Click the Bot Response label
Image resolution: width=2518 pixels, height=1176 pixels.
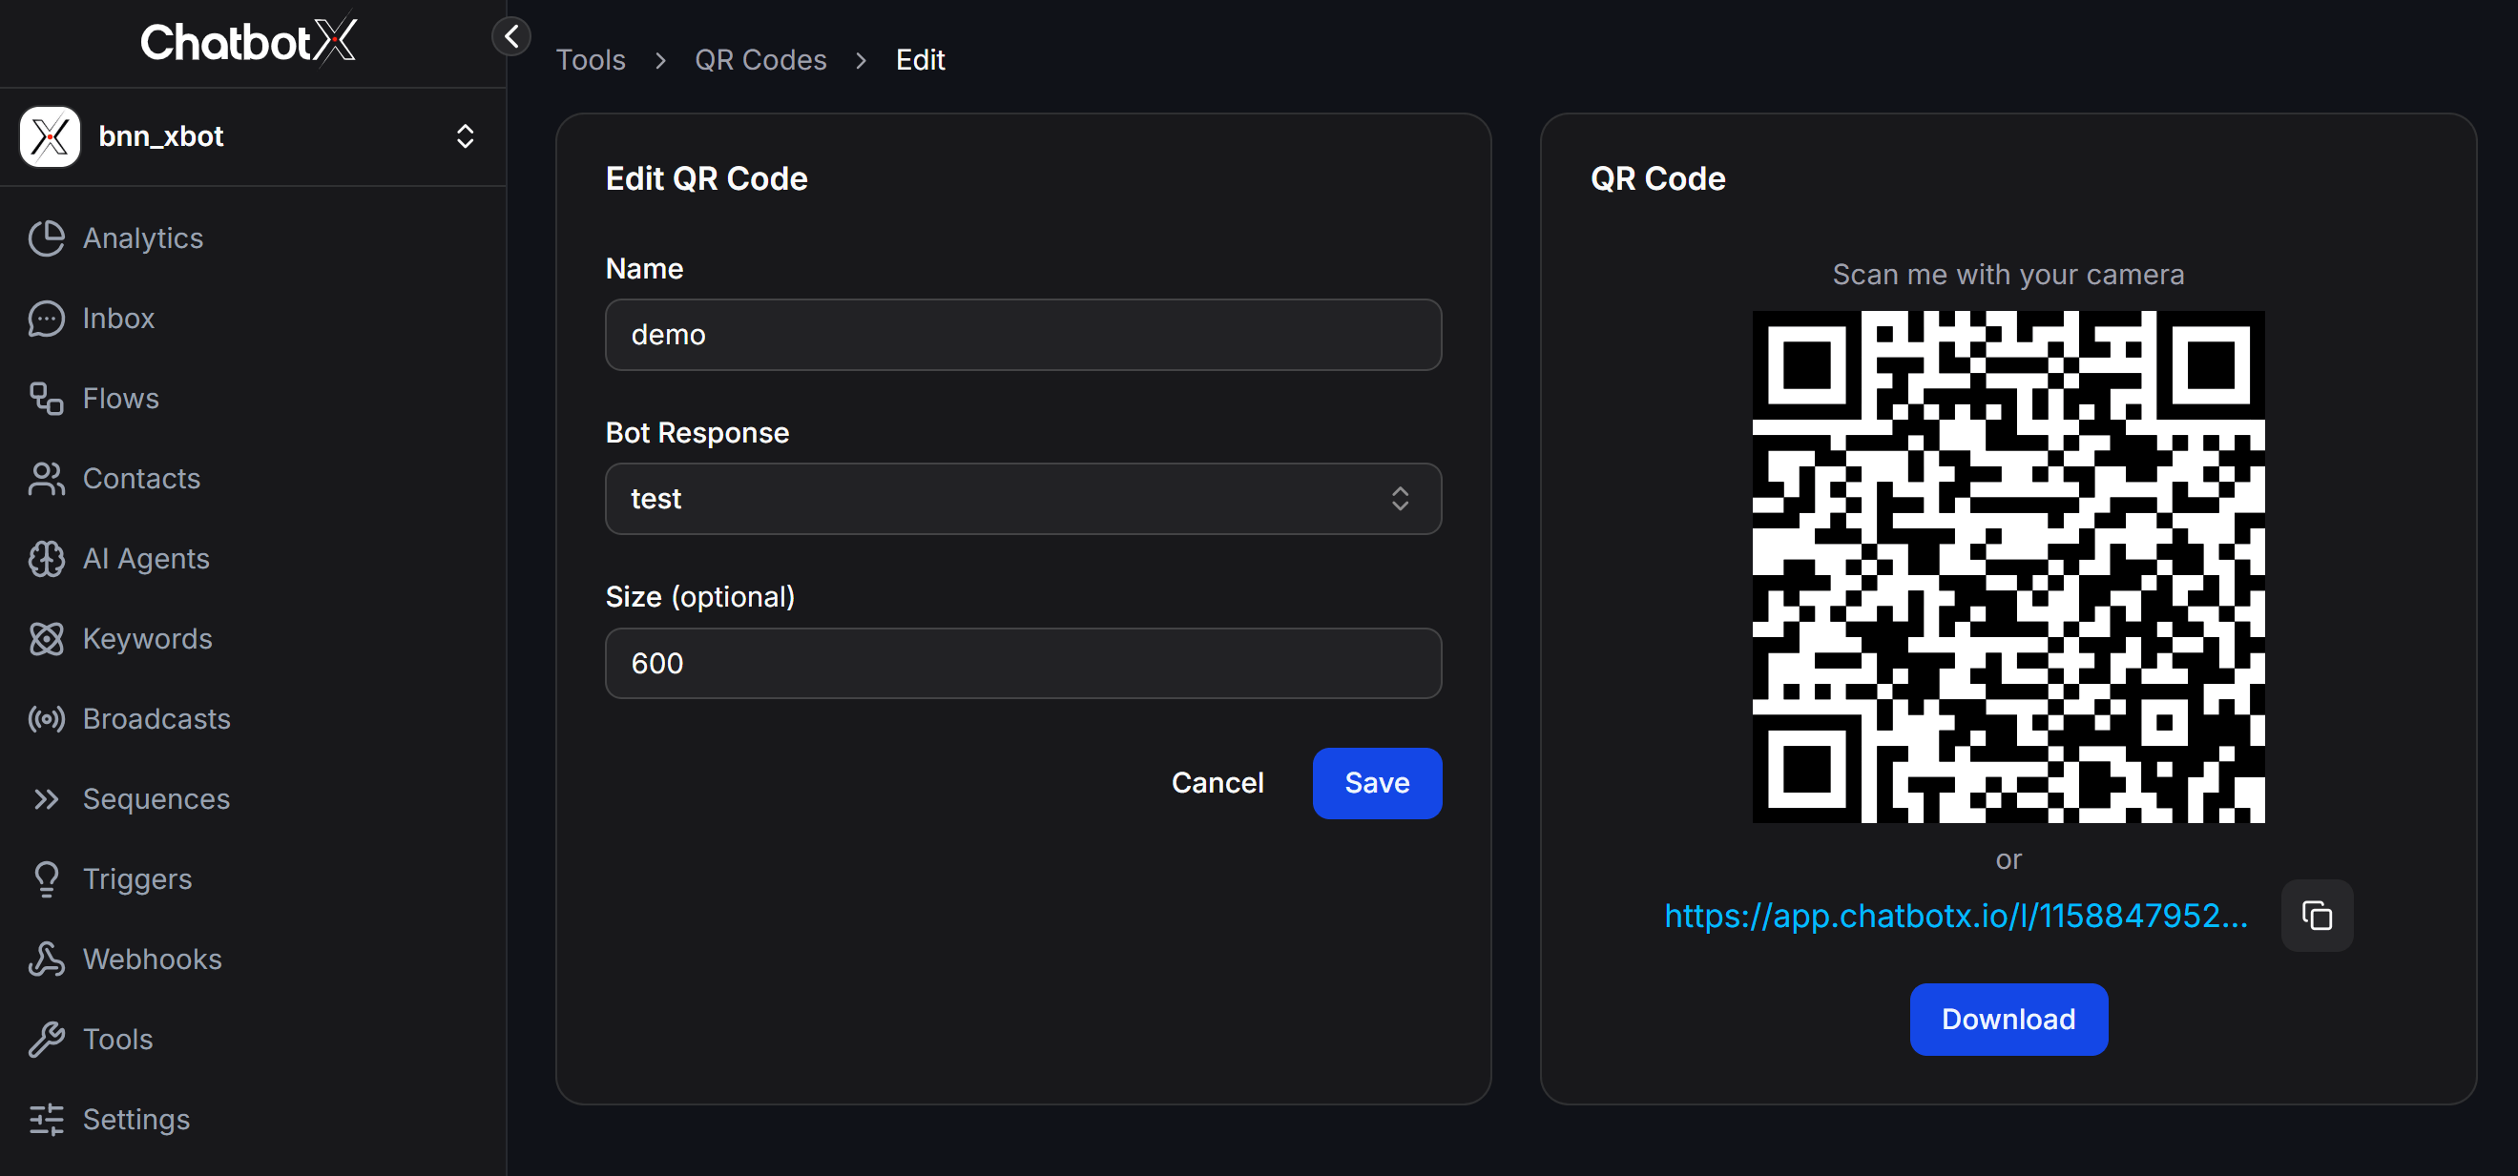click(x=697, y=433)
